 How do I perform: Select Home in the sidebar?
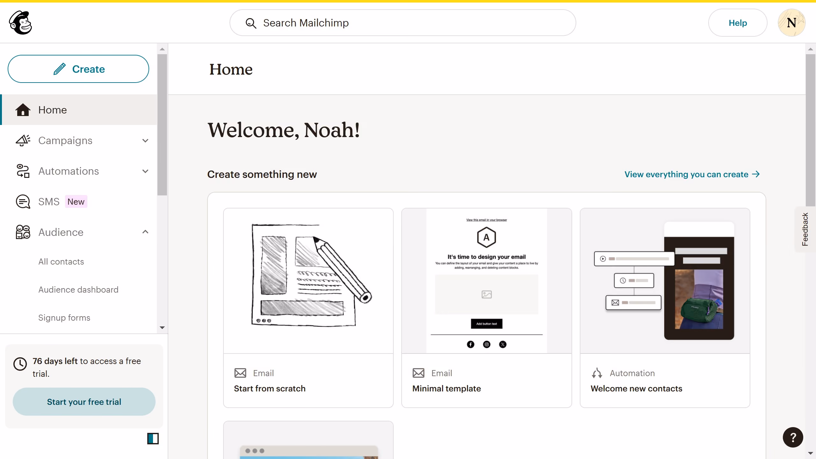click(79, 110)
